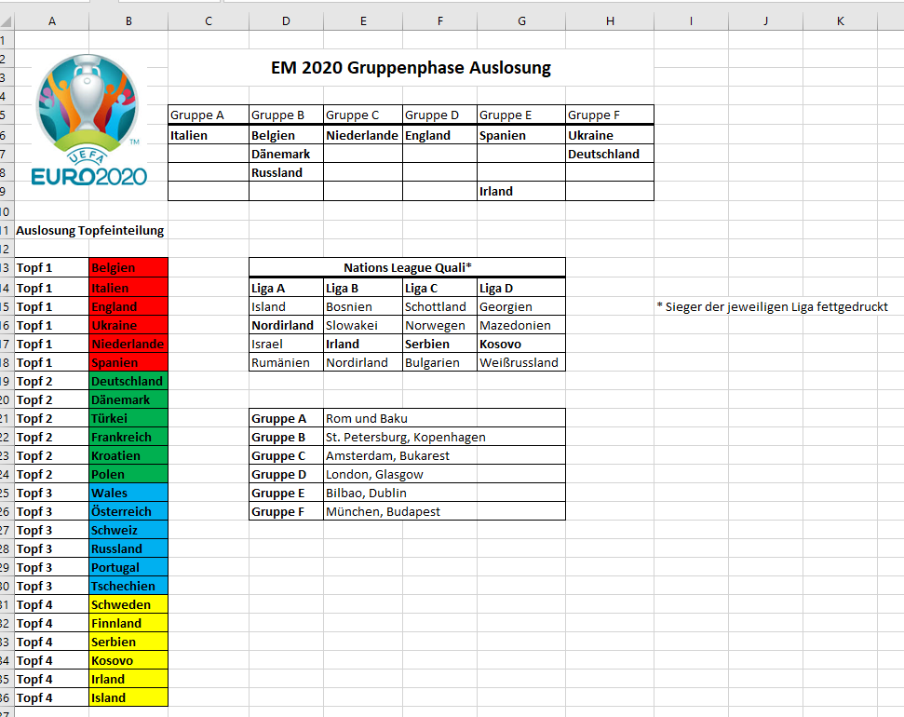
Task: Select column F header
Action: pos(439,21)
